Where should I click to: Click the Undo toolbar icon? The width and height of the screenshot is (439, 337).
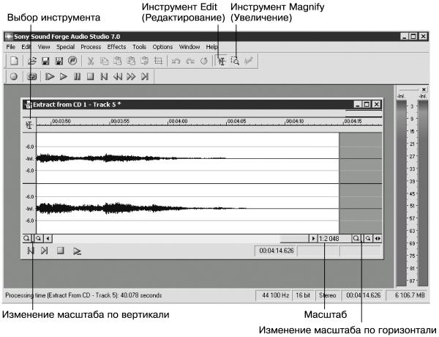[176, 61]
